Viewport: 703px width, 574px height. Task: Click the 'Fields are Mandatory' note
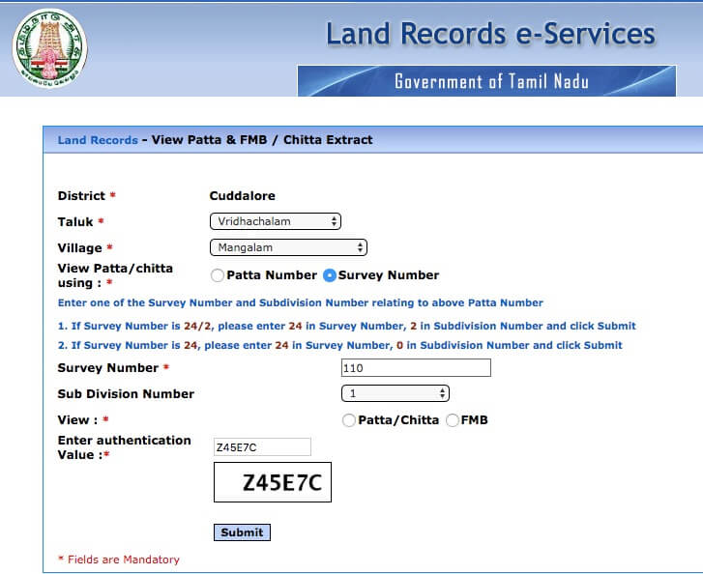[x=119, y=560]
